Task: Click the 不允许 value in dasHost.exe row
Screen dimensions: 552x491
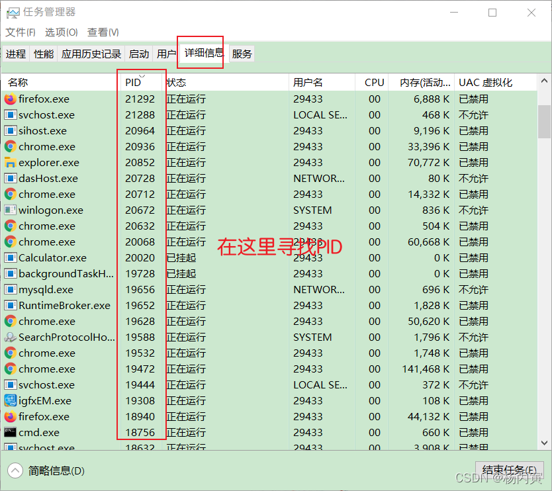Action: coord(473,178)
